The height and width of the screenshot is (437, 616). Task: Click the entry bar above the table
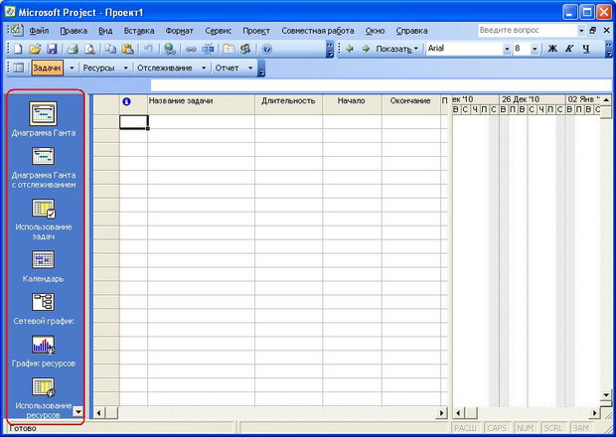[381, 84]
